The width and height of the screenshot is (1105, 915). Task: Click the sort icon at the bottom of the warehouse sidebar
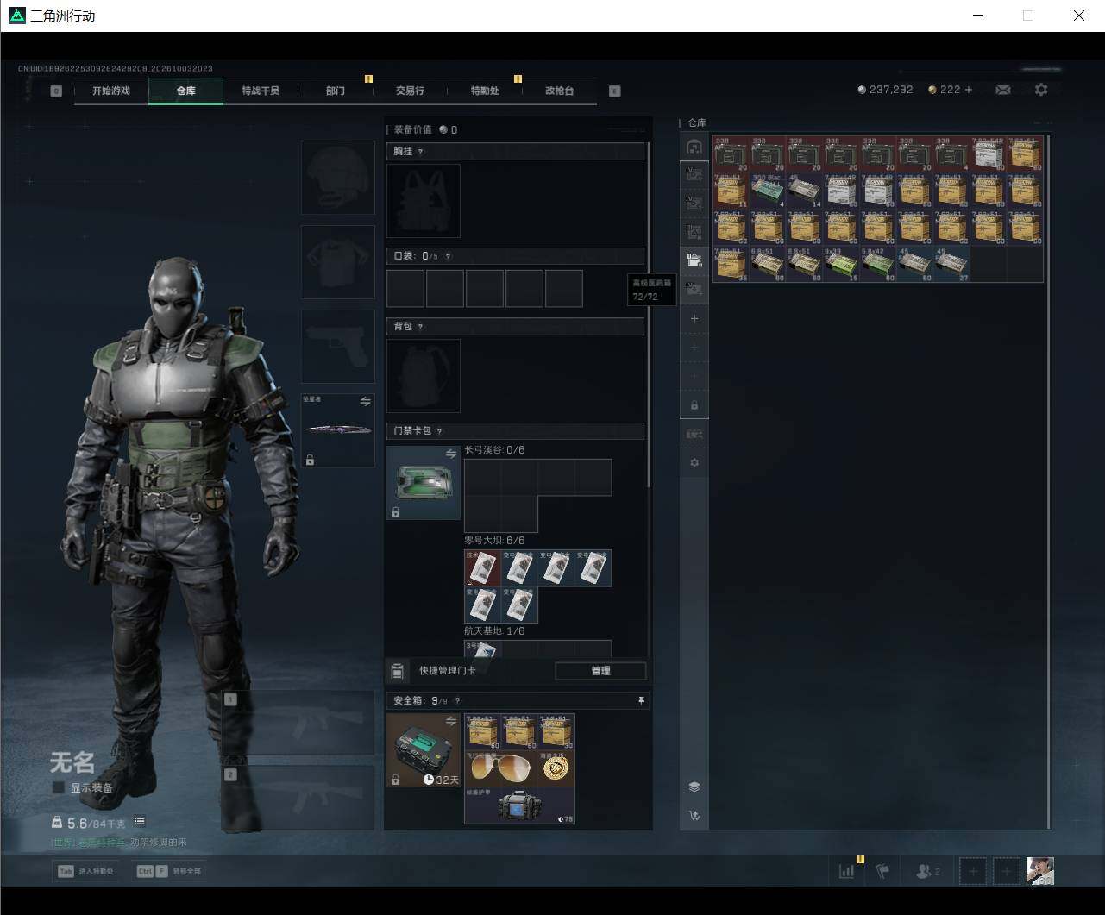[694, 815]
